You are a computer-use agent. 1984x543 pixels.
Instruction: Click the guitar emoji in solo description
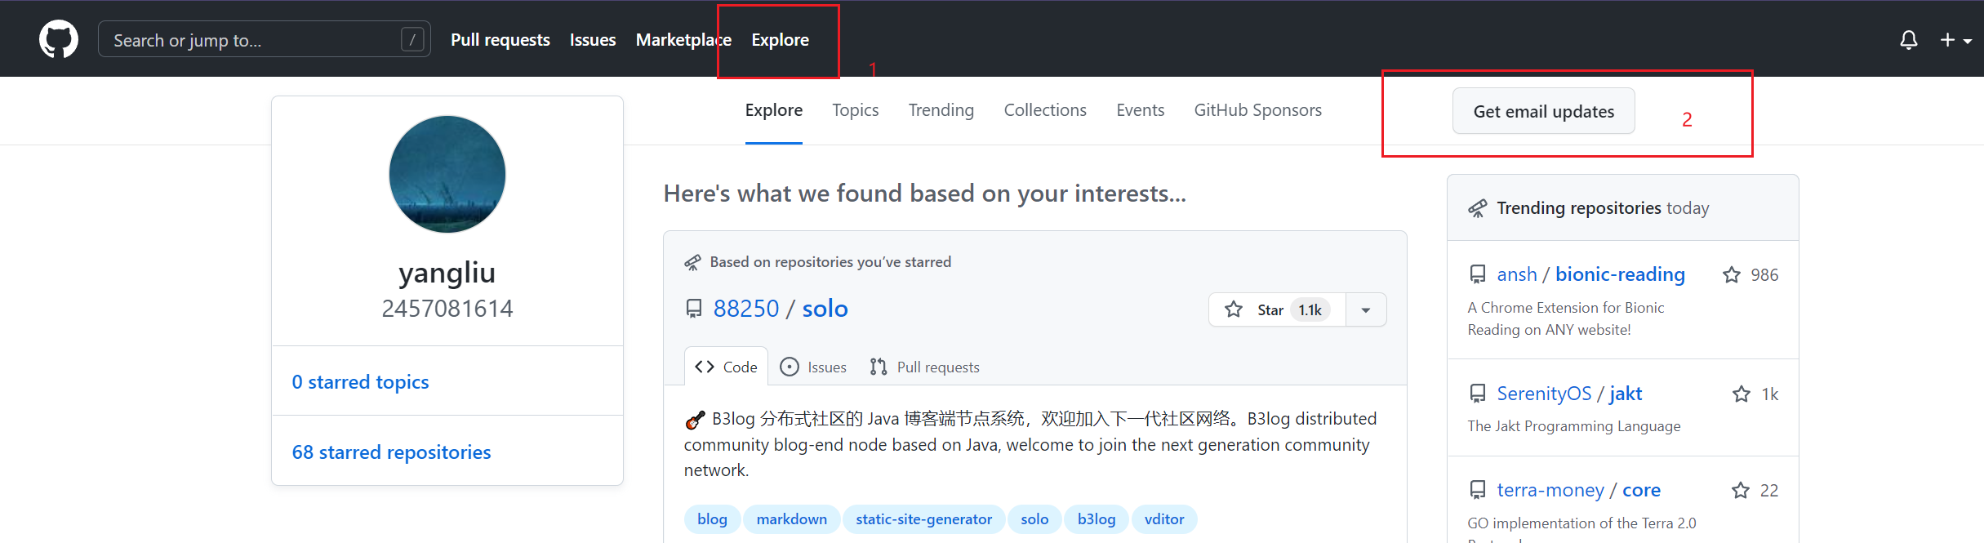tap(695, 420)
